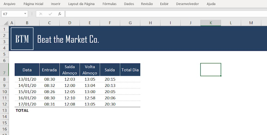The image size is (267, 135).
Task: Click the Select All corner triangle
Action: 5,23
